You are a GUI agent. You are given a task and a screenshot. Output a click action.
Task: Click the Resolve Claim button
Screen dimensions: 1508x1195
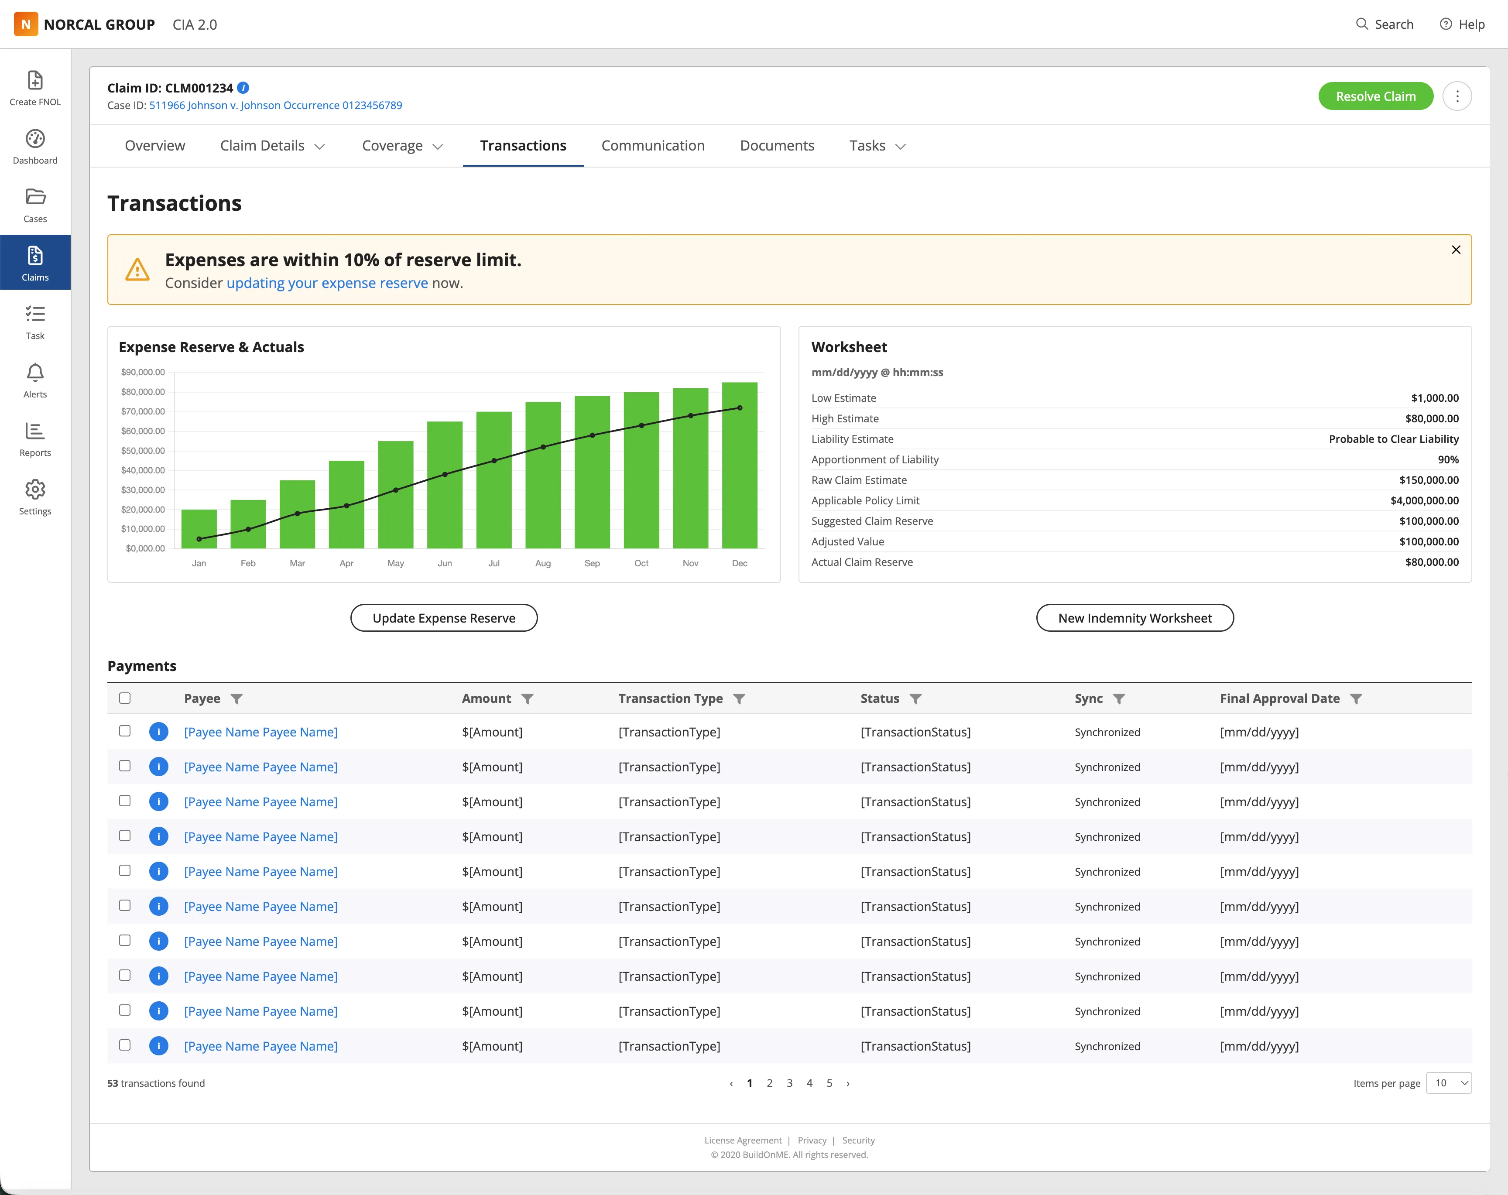[x=1375, y=96]
